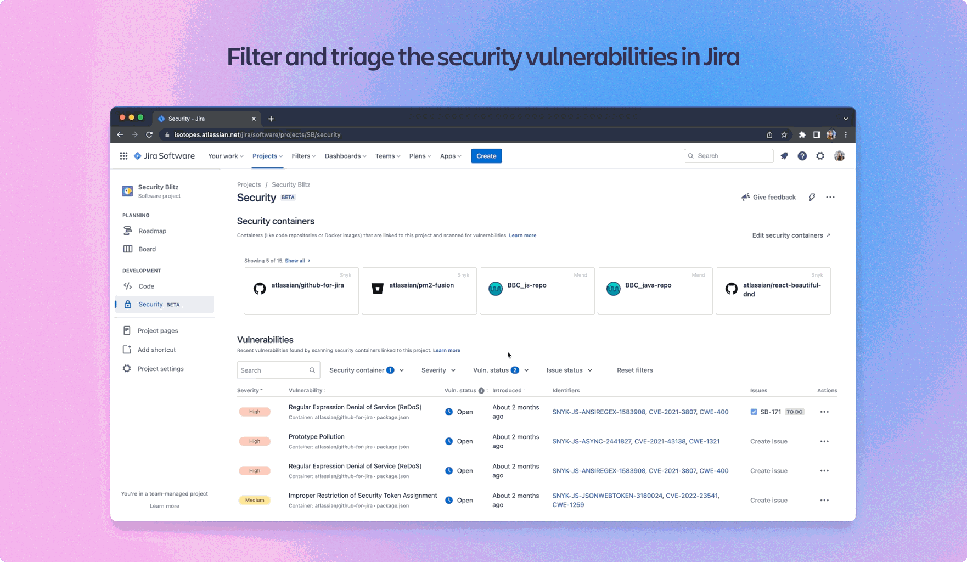This screenshot has width=967, height=562.
Task: Open the Roadmap view
Action: click(x=152, y=231)
